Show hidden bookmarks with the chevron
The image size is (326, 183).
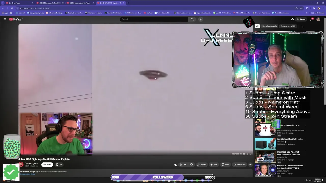(306, 13)
